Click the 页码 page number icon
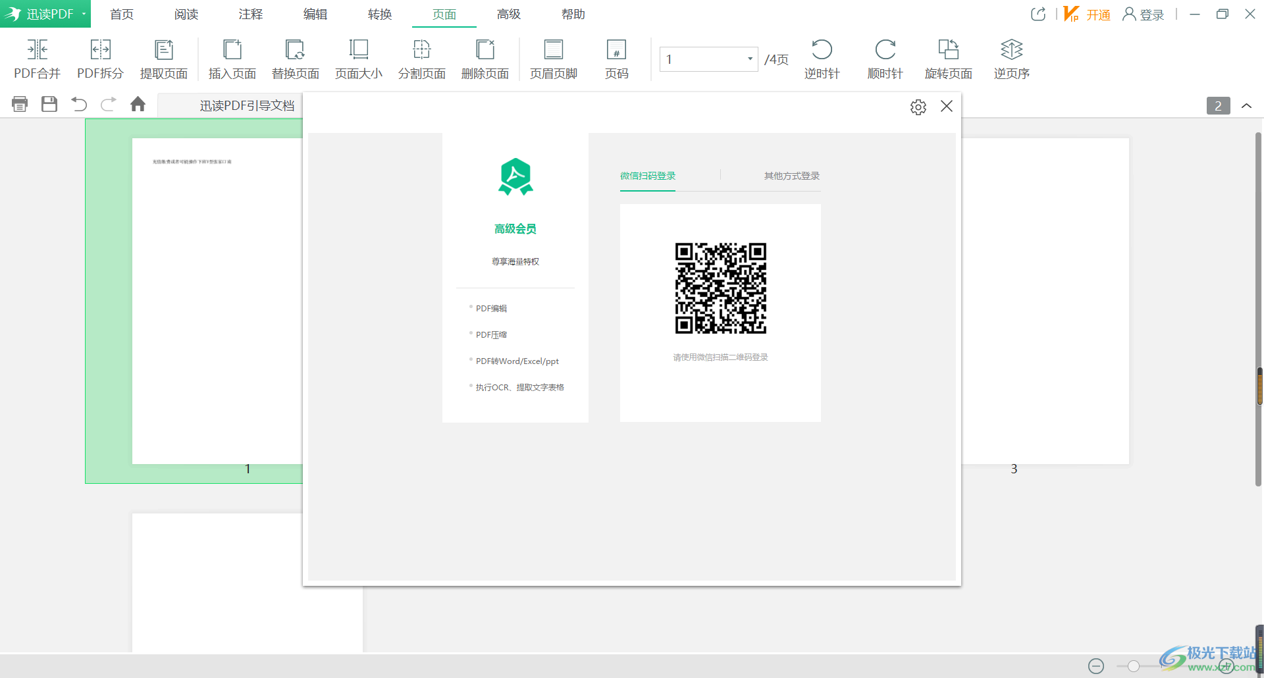The width and height of the screenshot is (1264, 678). point(617,59)
